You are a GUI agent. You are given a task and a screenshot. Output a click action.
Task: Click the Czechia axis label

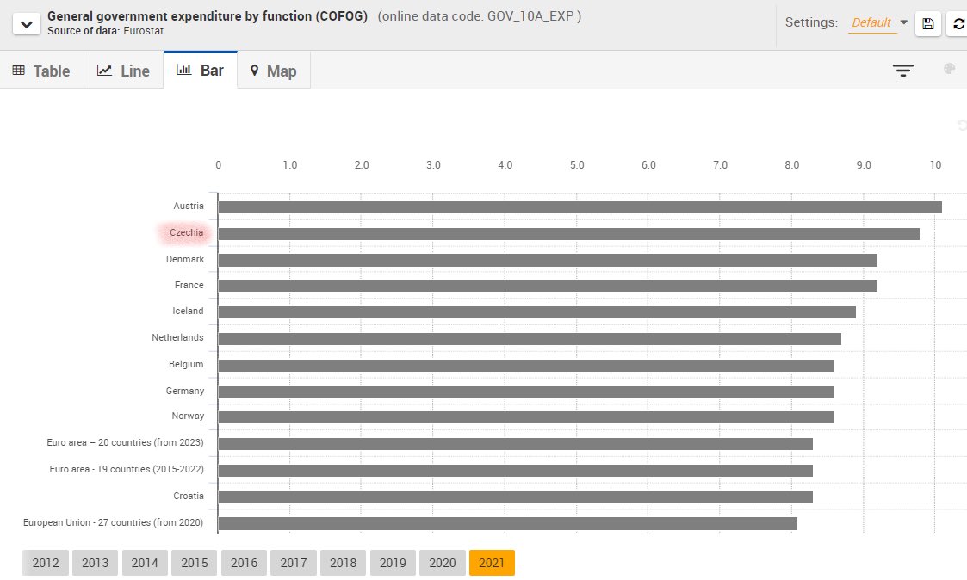coord(186,232)
